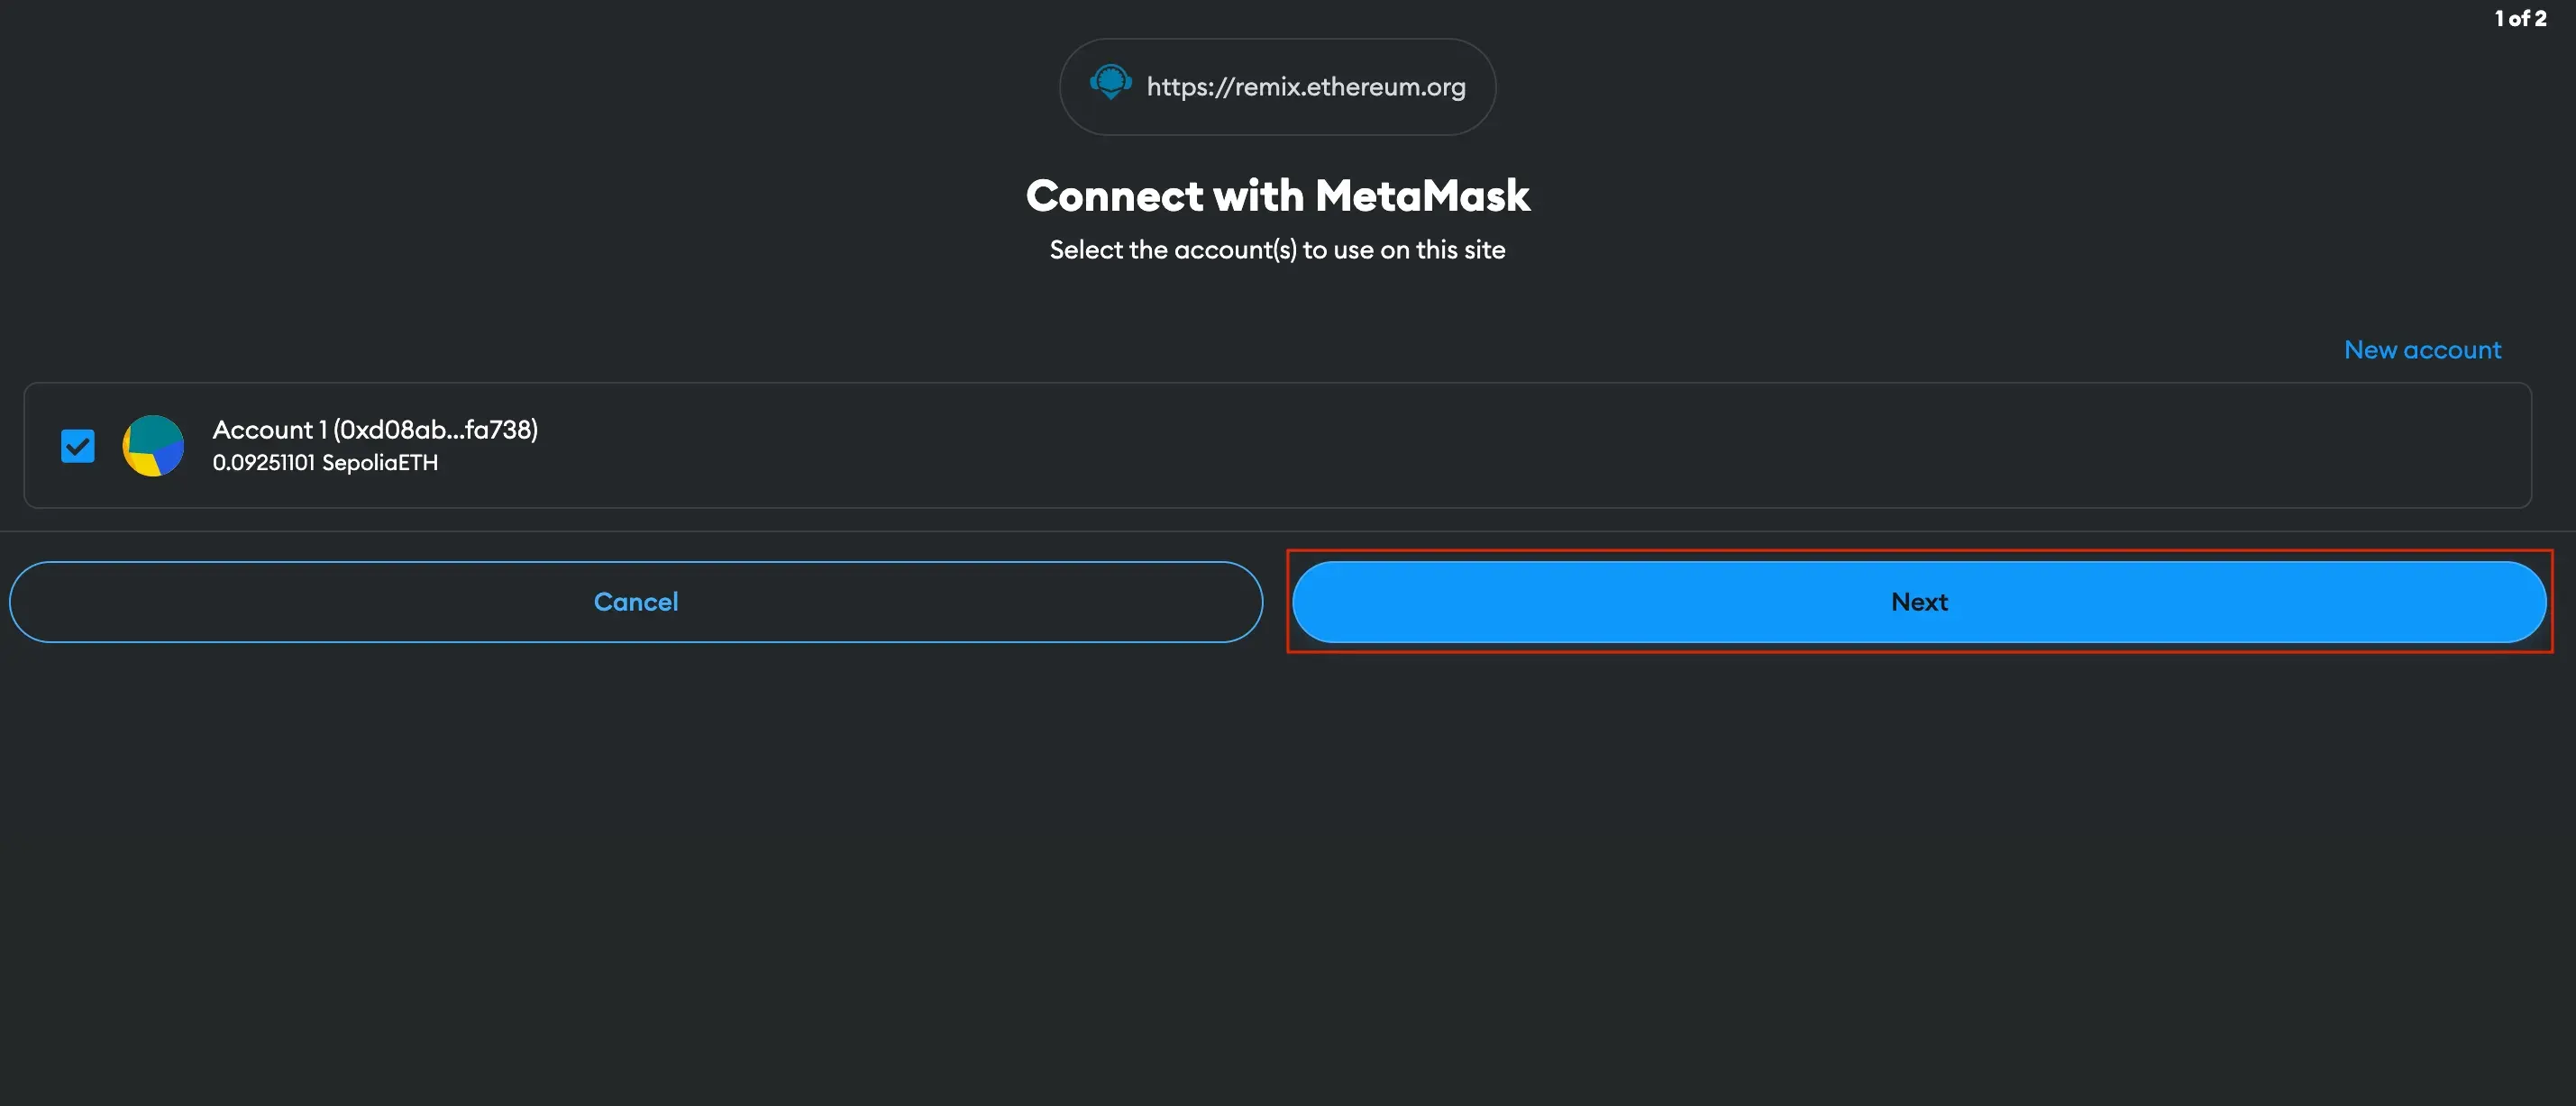Click the Next button

tap(1919, 602)
